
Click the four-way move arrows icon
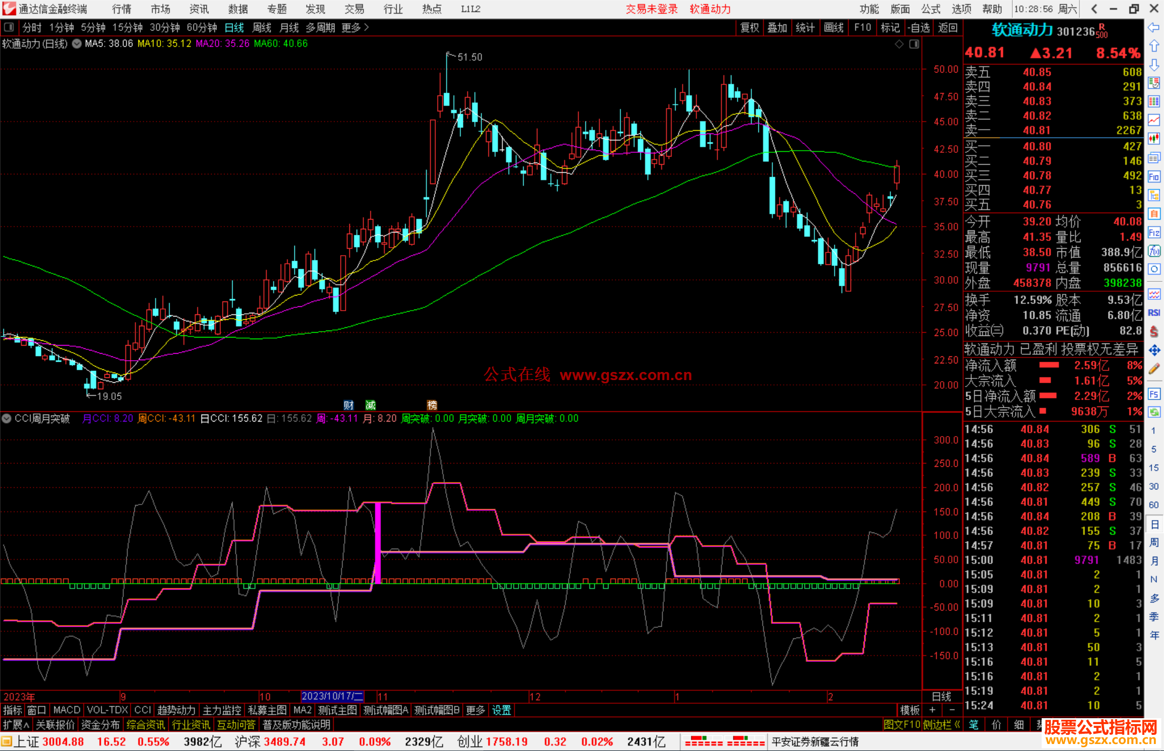[x=1154, y=350]
